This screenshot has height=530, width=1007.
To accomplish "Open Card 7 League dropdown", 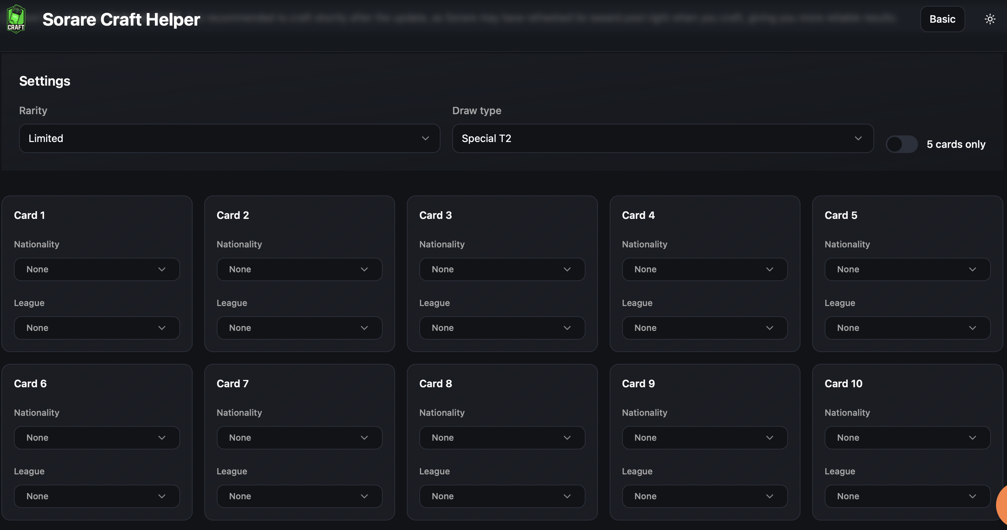I will tap(300, 496).
